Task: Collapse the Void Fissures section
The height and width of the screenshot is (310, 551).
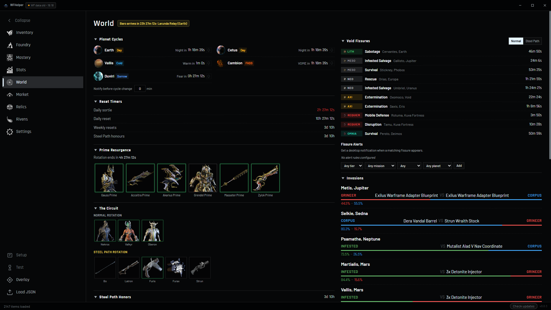Action: coord(343,41)
